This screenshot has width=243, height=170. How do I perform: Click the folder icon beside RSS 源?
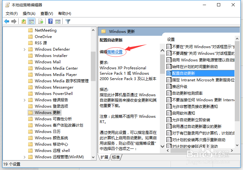pos(30,43)
